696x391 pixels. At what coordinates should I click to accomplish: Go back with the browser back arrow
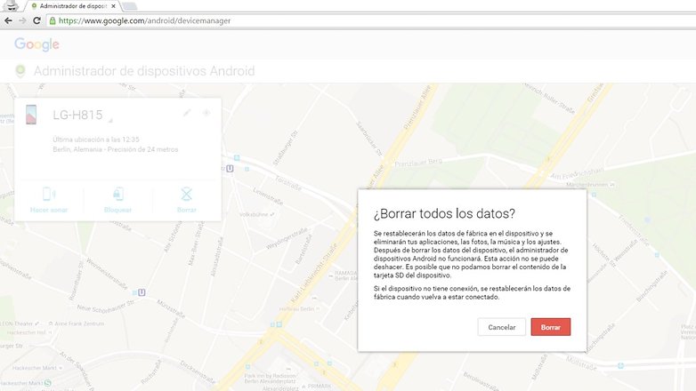pyautogui.click(x=8, y=20)
